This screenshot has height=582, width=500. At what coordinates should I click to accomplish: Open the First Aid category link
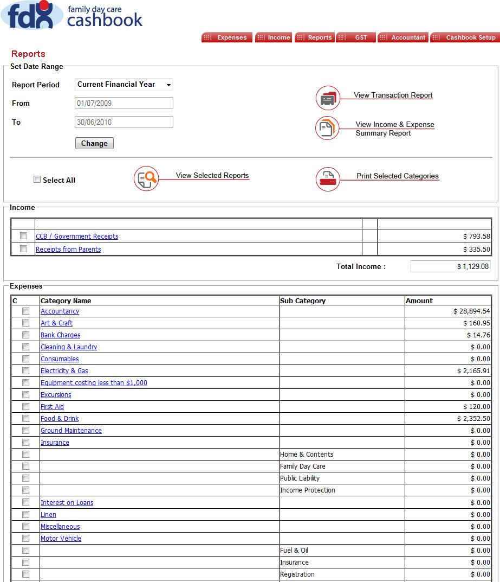[x=52, y=406]
